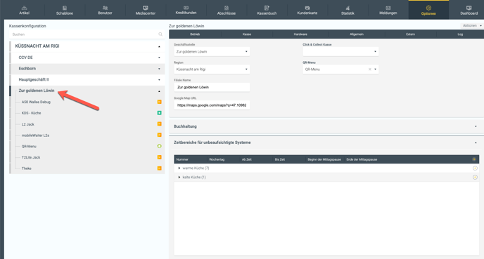The width and height of the screenshot is (484, 259).
Task: Open the Kreditkunden section icon
Action: point(186,8)
